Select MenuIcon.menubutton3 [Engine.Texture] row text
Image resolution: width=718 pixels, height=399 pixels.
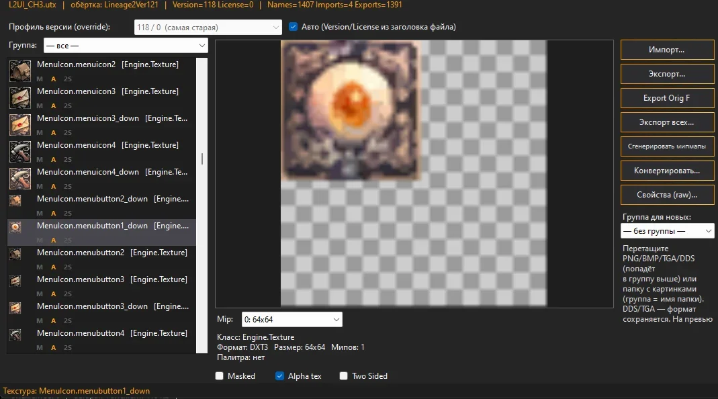pos(112,279)
